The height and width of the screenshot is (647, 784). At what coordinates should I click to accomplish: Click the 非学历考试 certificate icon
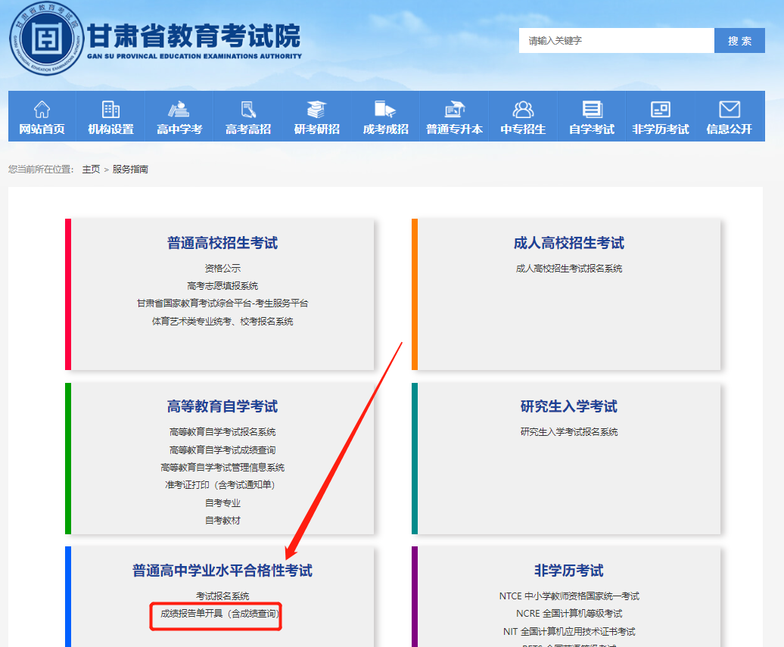coord(661,109)
